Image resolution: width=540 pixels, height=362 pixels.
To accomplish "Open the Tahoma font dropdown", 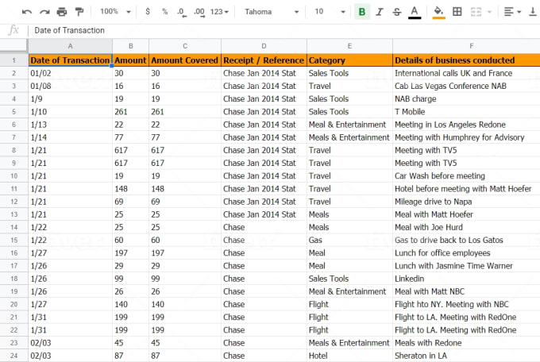I will [271, 12].
